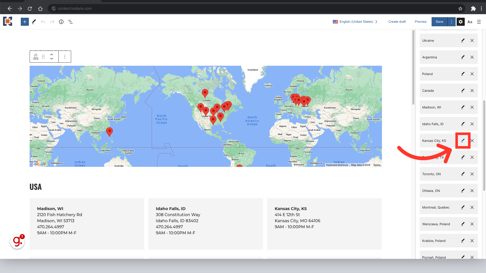The width and height of the screenshot is (486, 273).
Task: Toggle the settings gear sidebar button
Action: (x=461, y=22)
